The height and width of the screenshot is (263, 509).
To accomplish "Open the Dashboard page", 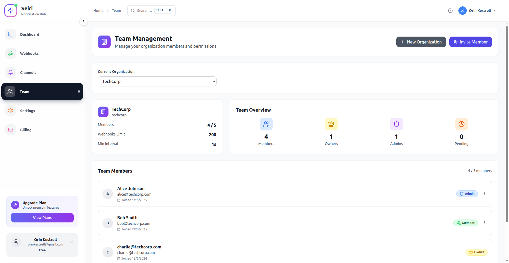I will (x=29, y=34).
